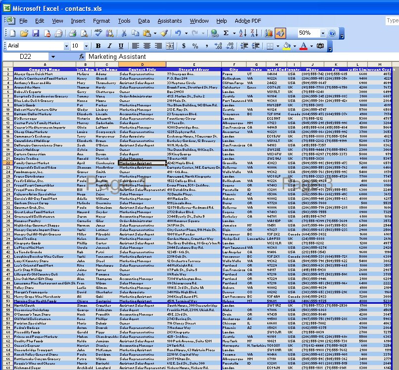Screen dimensions: 399x370
Task: Click the Select All corner button
Action: (8, 65)
